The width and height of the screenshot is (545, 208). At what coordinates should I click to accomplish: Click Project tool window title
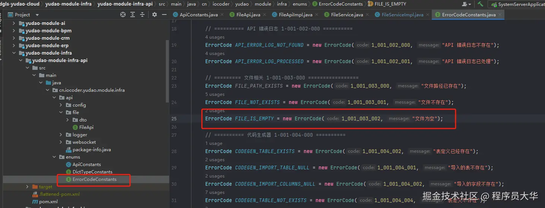(x=22, y=14)
